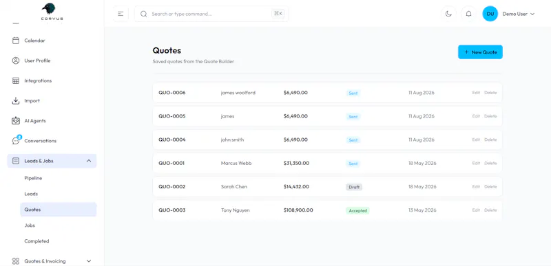Click the Quotes & Invoicing squares icon

tap(16, 261)
